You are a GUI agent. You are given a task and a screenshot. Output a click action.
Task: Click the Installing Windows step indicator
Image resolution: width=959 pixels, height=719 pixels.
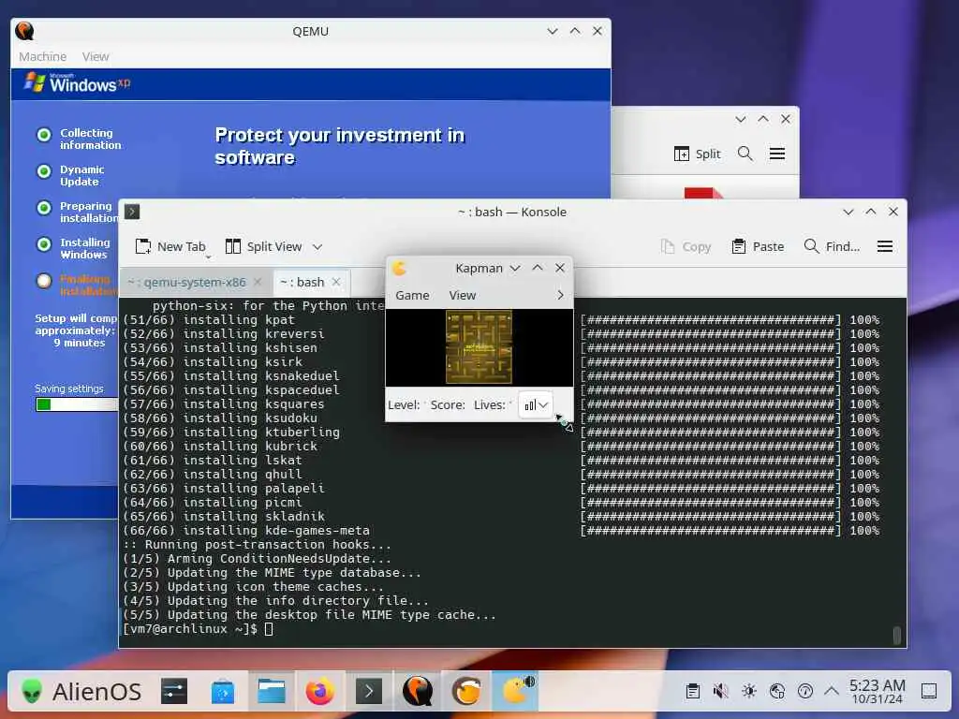tap(44, 244)
